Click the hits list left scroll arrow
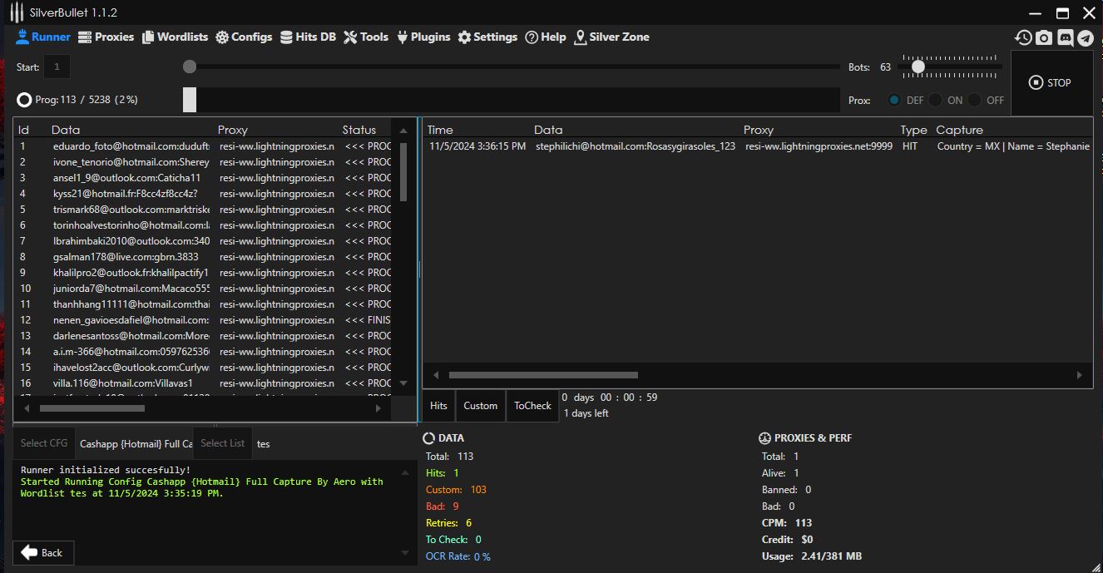Viewport: 1103px width, 573px height. (434, 375)
